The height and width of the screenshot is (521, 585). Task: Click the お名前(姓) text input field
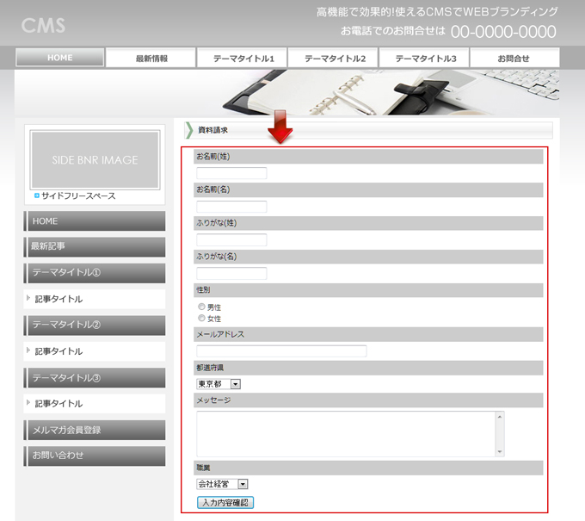coord(231,173)
